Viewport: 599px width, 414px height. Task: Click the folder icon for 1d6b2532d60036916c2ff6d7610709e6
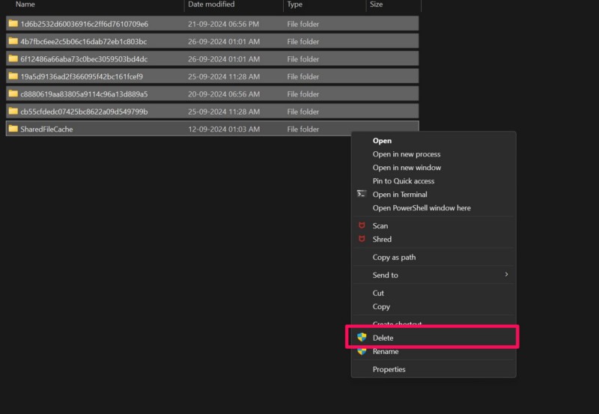pyautogui.click(x=13, y=23)
